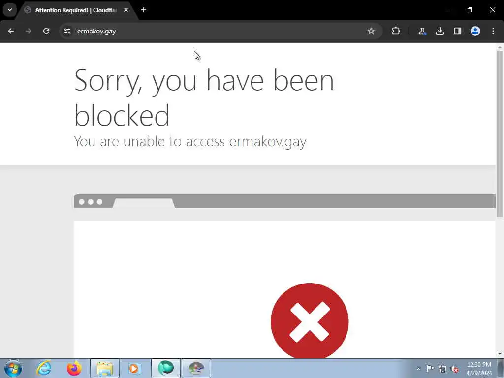Launch Internet Explorer from the taskbar
Screen dimensions: 504x378
pyautogui.click(x=44, y=368)
